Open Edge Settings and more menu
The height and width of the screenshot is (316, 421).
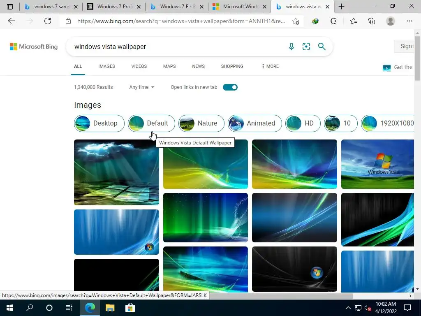409,21
